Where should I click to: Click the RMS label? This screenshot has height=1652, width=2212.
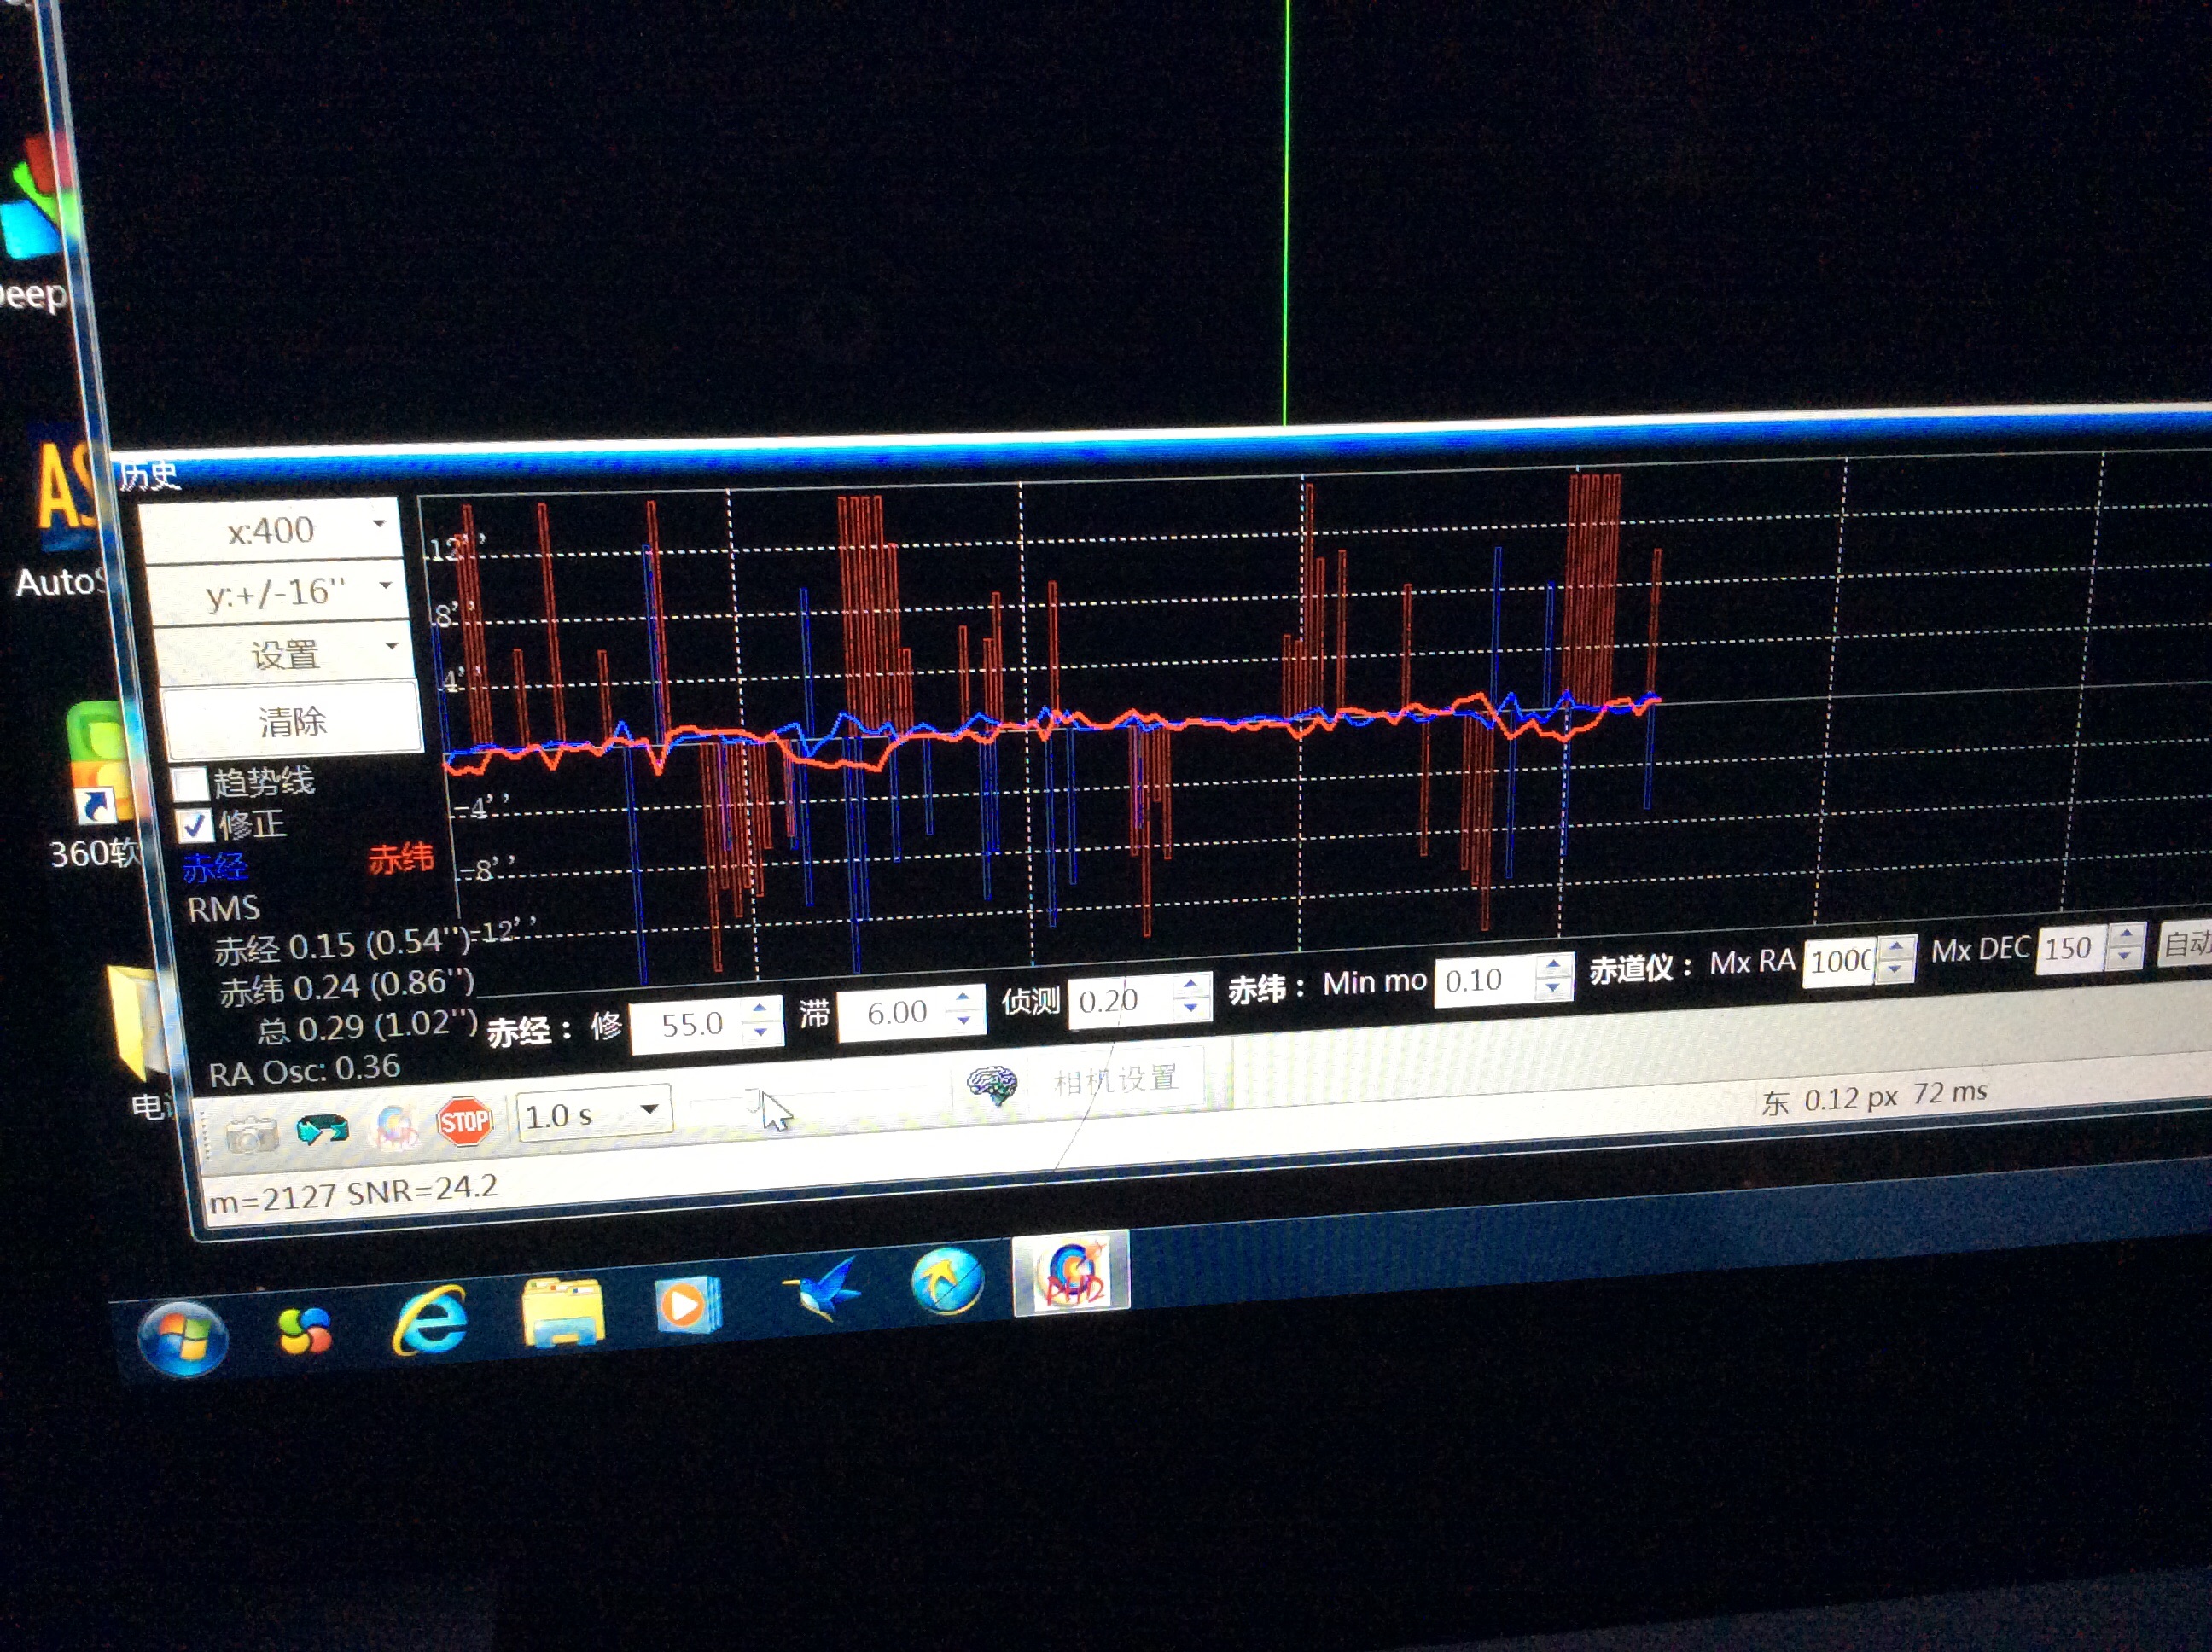pyautogui.click(x=223, y=908)
